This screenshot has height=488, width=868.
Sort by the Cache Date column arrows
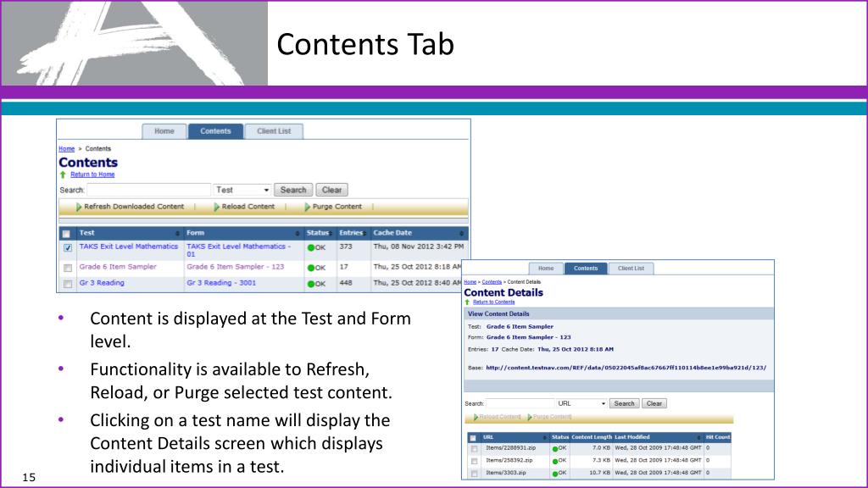[x=461, y=234]
